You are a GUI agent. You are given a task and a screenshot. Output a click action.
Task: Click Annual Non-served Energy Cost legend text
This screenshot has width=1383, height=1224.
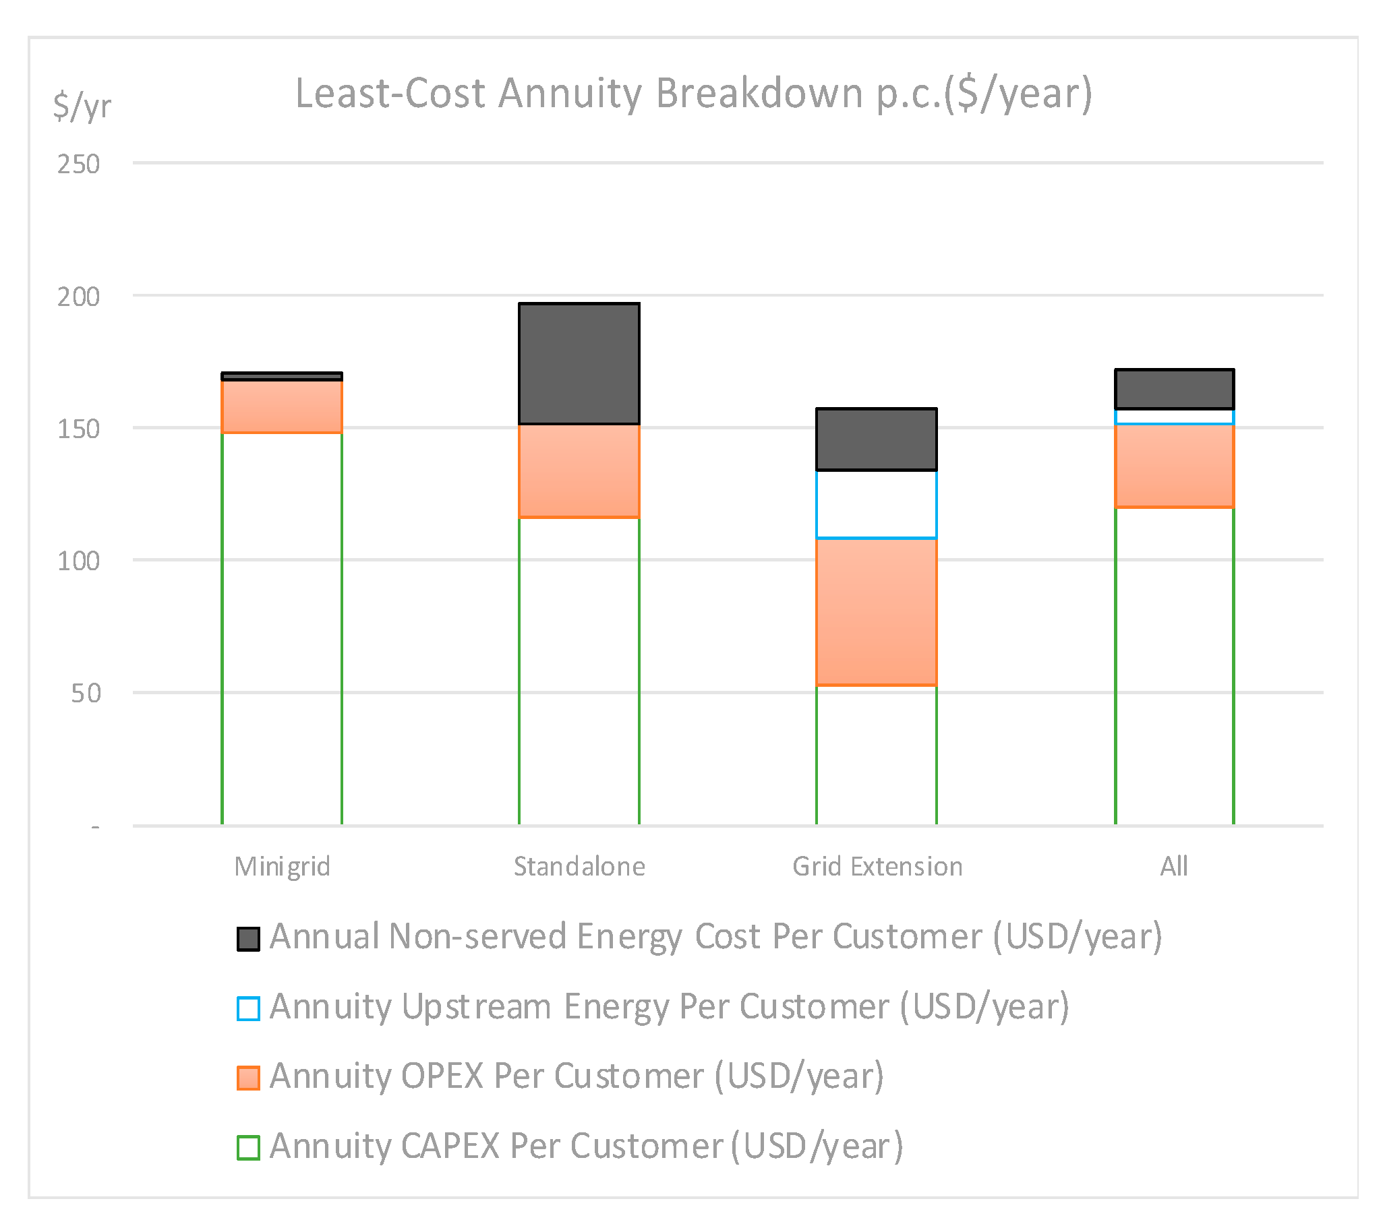point(715,938)
